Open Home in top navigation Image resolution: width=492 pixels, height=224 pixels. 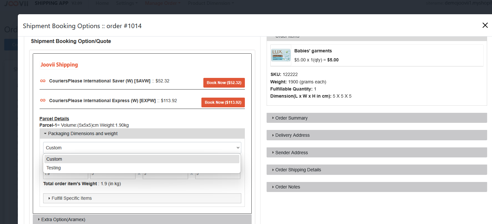click(x=102, y=3)
